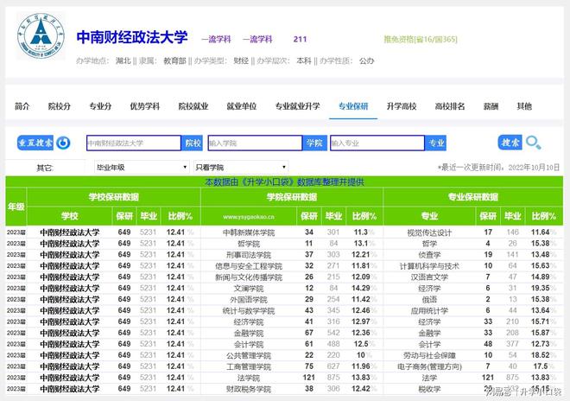This screenshot has height=401, width=570.
Task: Select the 专业保研 tab
Action: [353, 106]
